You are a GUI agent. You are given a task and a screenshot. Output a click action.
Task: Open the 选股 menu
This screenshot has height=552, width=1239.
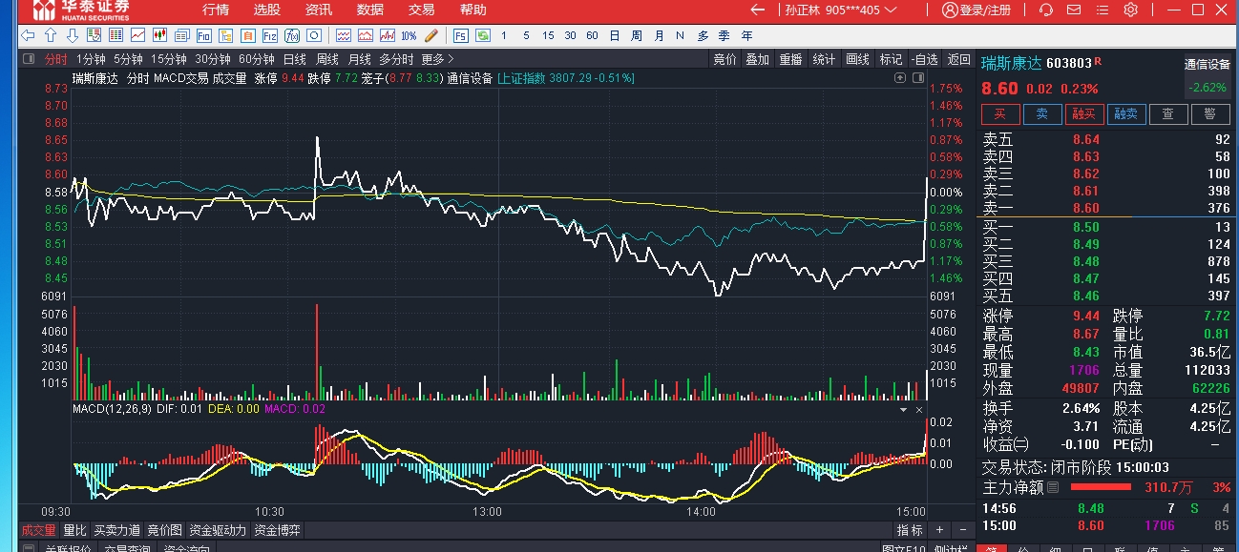[267, 10]
